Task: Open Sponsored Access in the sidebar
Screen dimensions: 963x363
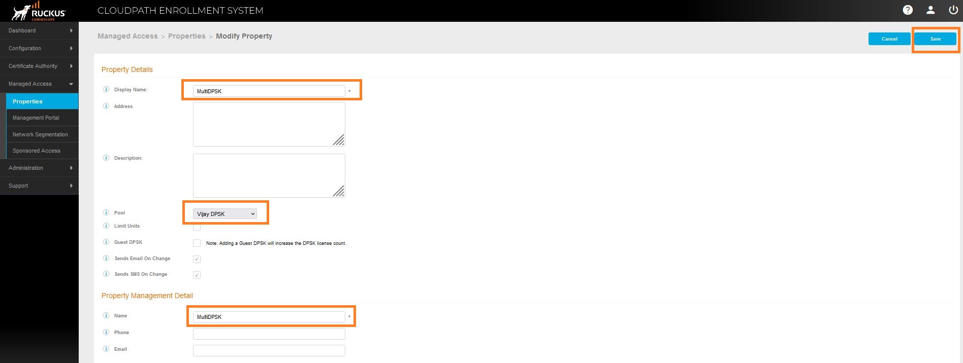Action: click(x=42, y=151)
